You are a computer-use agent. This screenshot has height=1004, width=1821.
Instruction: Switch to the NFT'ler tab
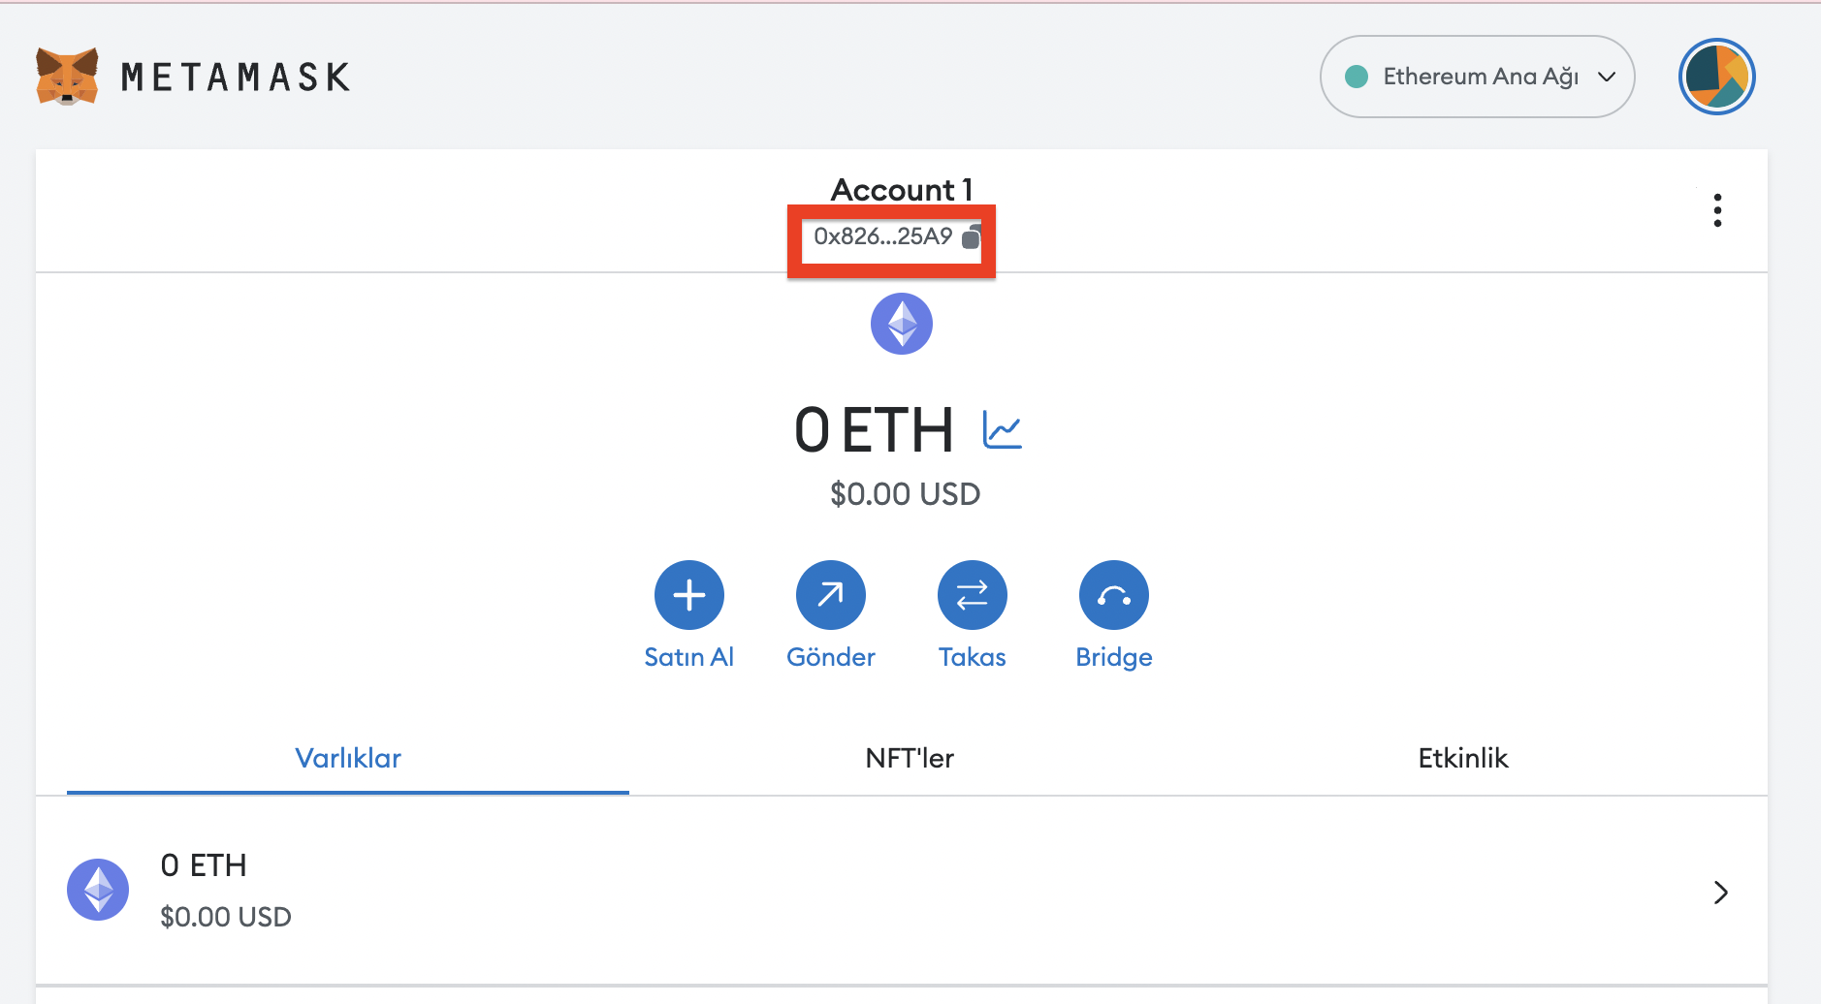(x=910, y=758)
